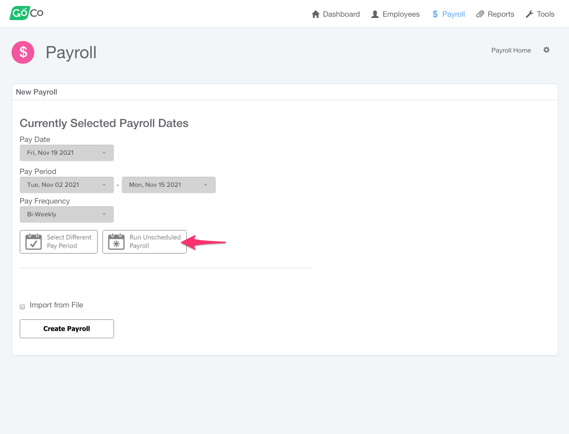Expand Pay Period start date dropdown
The height and width of the screenshot is (434, 569).
[67, 185]
